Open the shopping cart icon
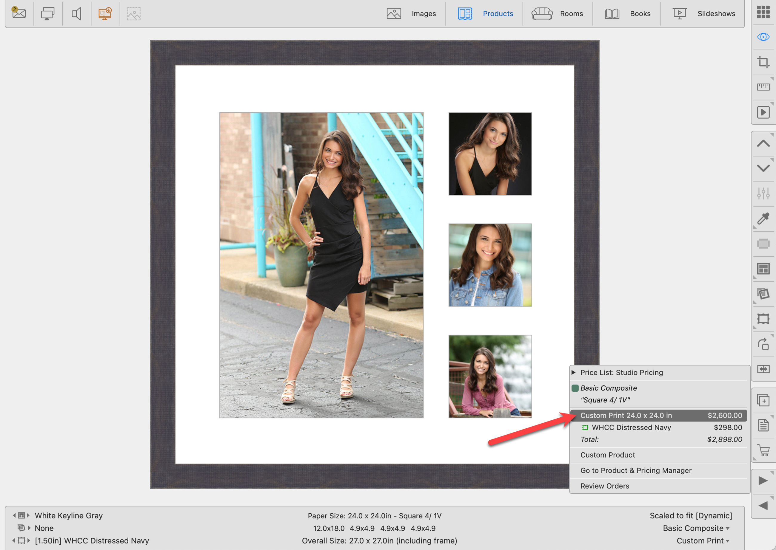This screenshot has width=776, height=550. [x=763, y=450]
